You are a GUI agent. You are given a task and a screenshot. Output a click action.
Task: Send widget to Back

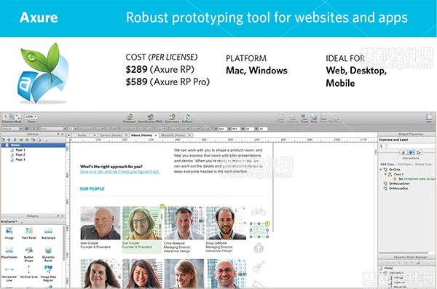(314, 118)
